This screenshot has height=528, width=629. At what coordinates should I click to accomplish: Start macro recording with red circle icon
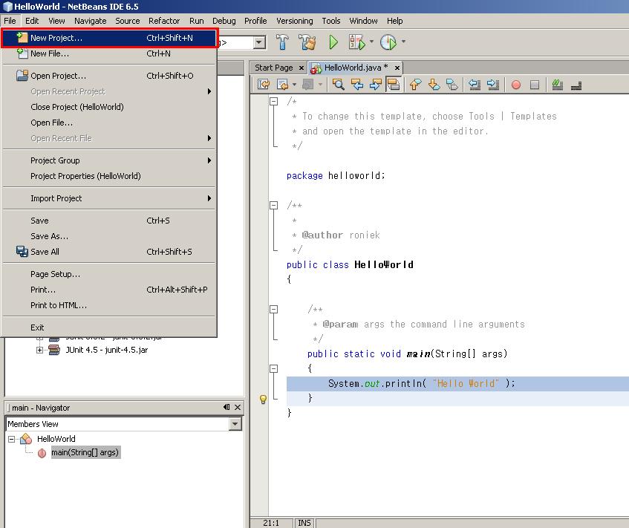pos(516,85)
